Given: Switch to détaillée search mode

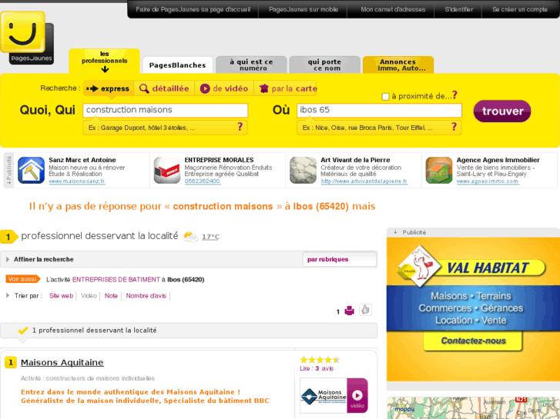Looking at the screenshot, I should point(164,88).
